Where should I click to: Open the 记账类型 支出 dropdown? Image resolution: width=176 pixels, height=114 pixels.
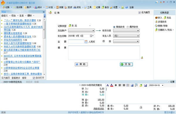pos(90,26)
